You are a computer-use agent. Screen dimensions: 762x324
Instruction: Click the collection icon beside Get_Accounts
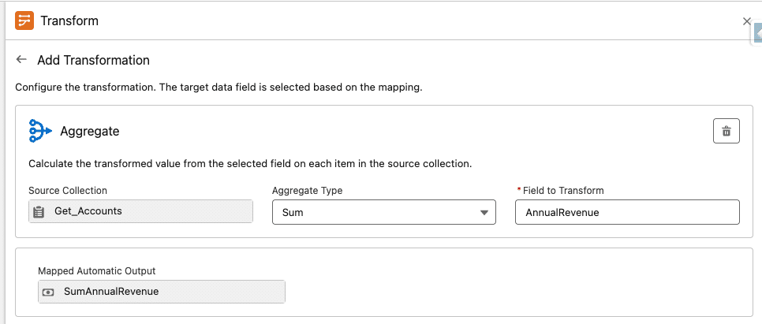(x=39, y=211)
